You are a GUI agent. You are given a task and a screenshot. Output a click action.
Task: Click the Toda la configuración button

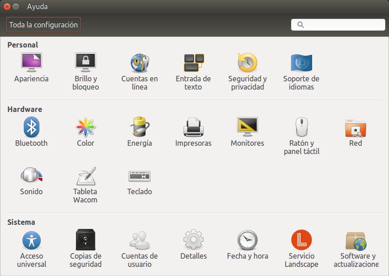coord(43,25)
